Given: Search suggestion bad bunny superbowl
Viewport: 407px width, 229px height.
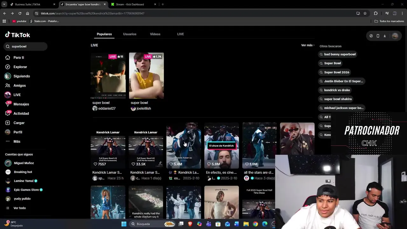Looking at the screenshot, I should coord(337,54).
